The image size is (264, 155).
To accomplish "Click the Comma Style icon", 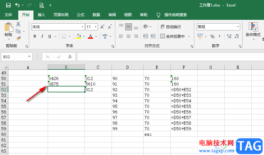I will (220, 36).
